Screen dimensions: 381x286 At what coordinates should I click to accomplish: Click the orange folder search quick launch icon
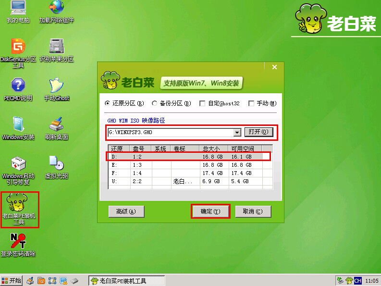pos(41,281)
